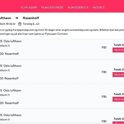
Task: Click the Rosenhoff destination heading
Action: pyautogui.click(x=31, y=18)
